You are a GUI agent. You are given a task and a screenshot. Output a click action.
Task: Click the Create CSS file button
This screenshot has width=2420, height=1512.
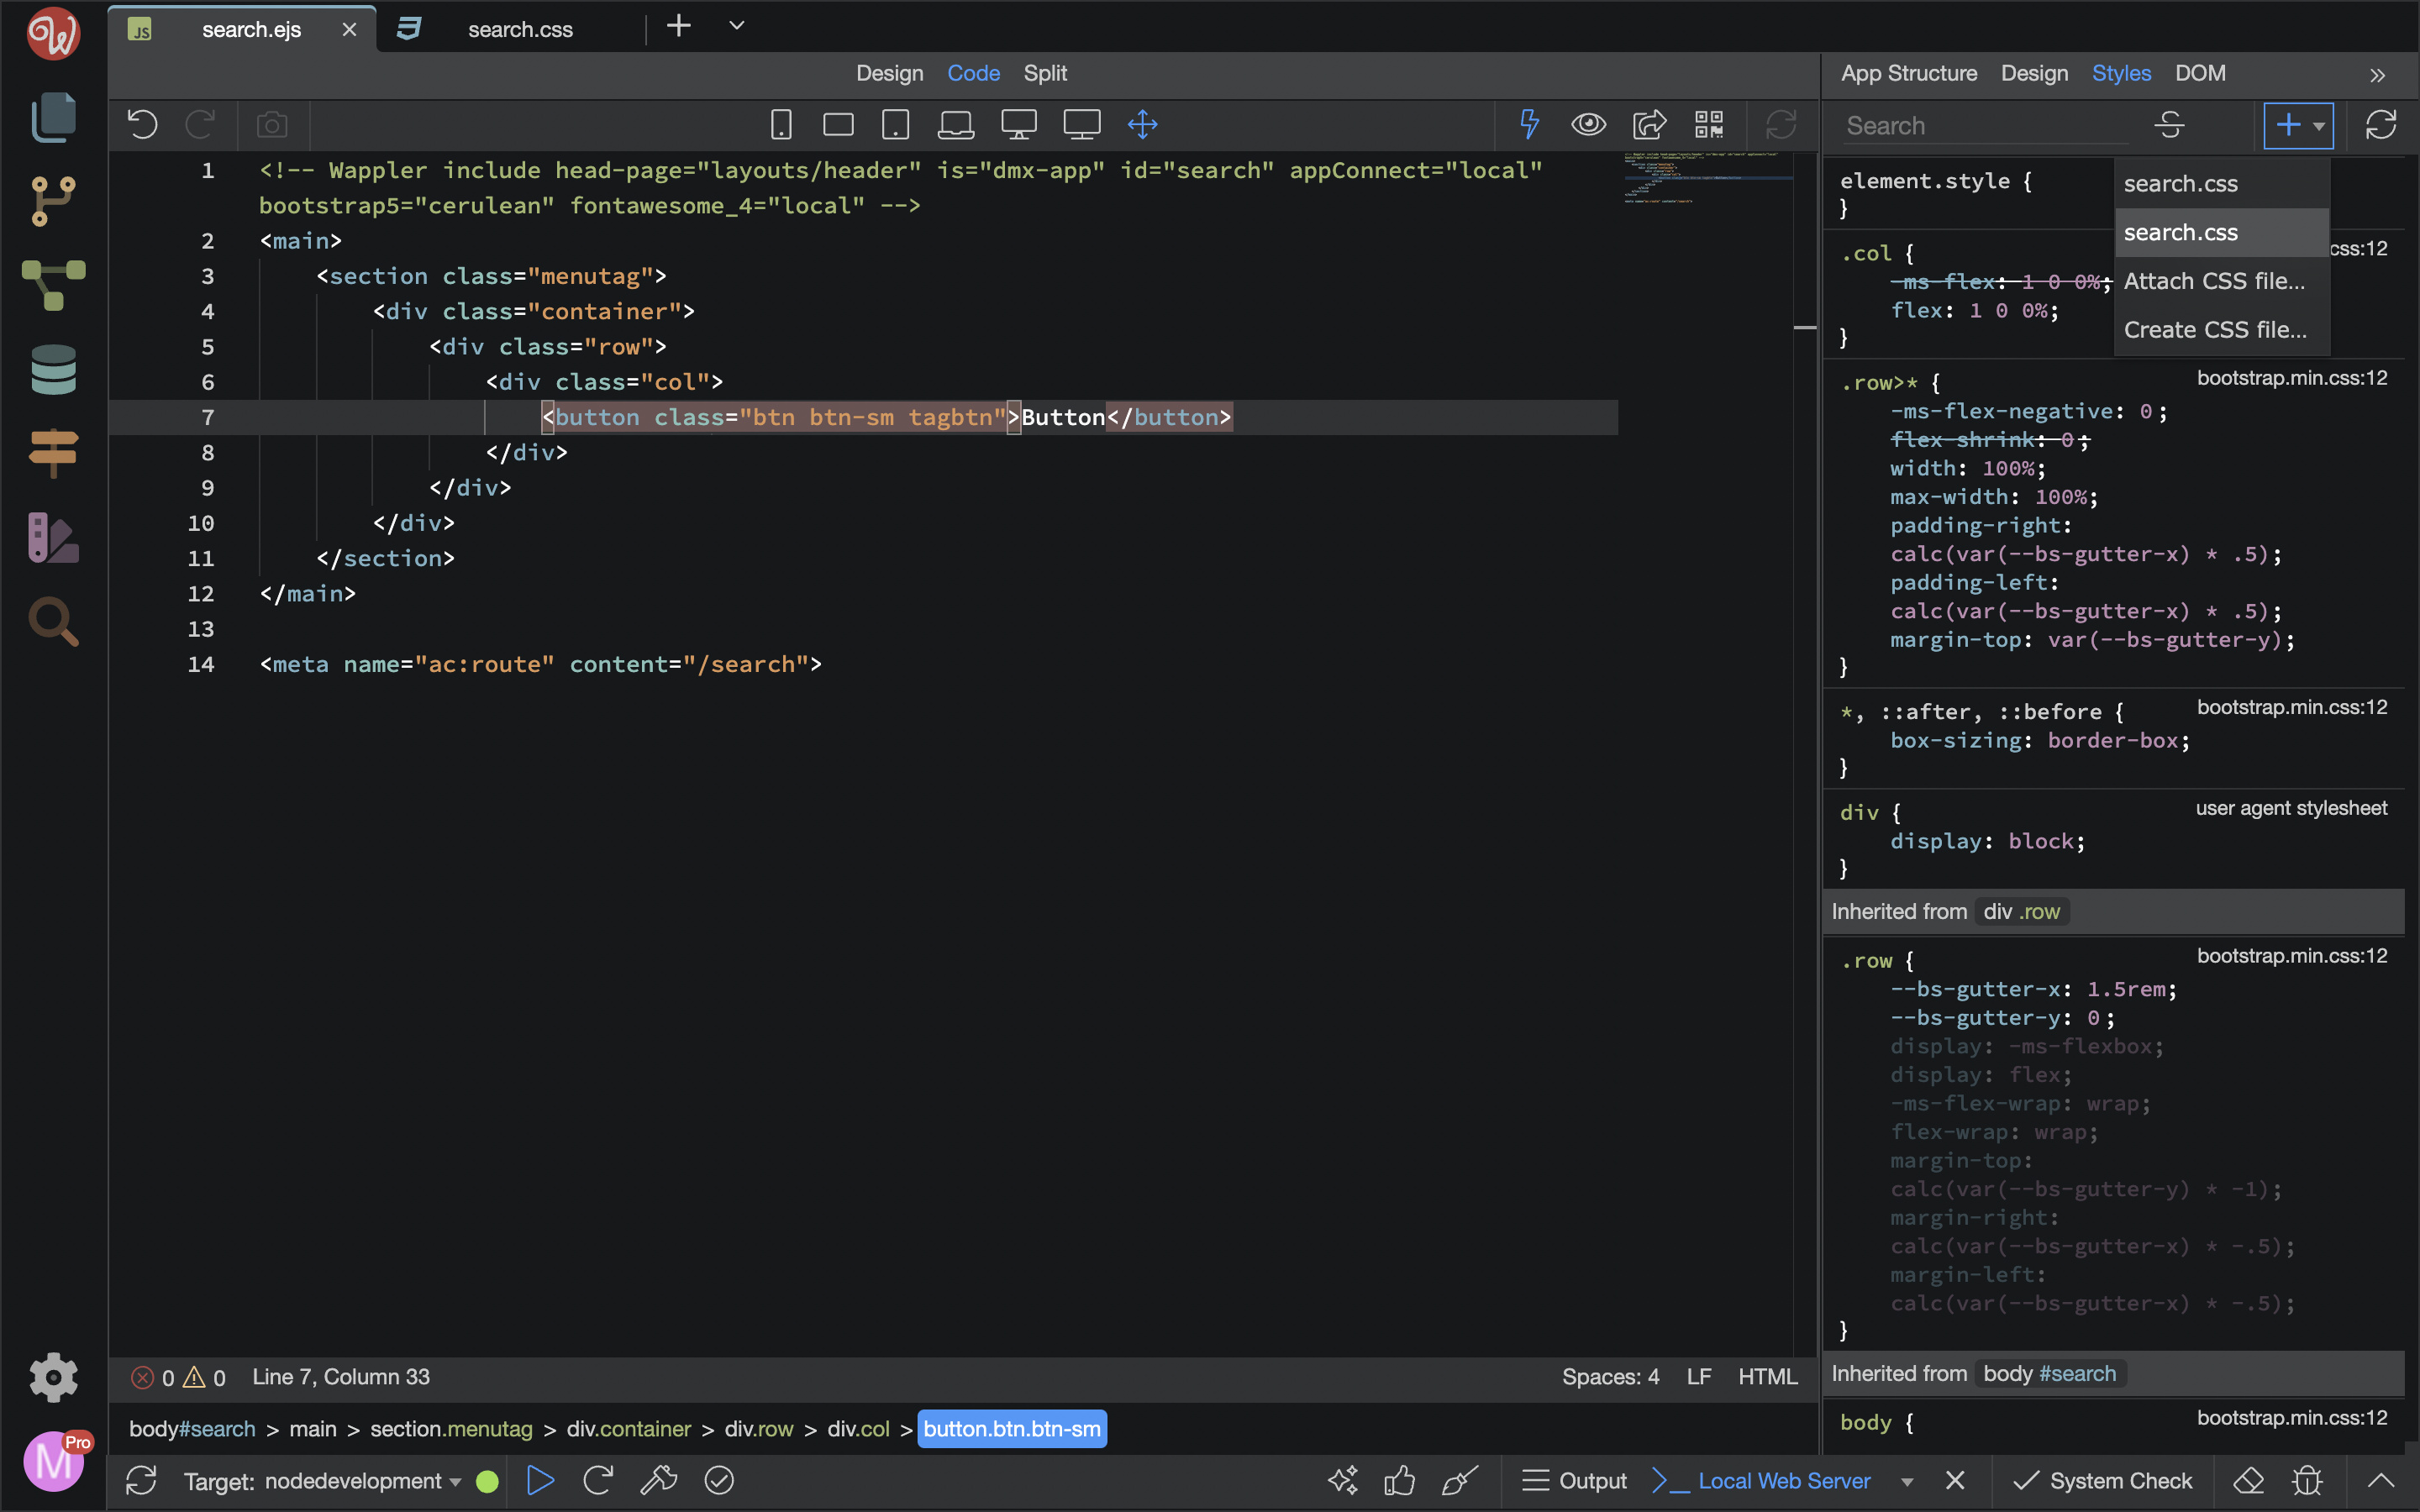2214,329
